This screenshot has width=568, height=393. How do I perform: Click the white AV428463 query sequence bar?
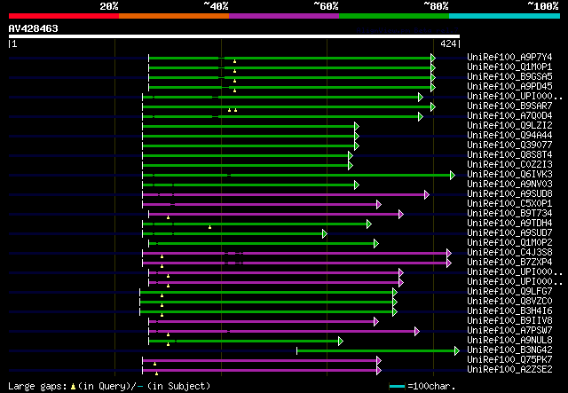[x=234, y=36]
